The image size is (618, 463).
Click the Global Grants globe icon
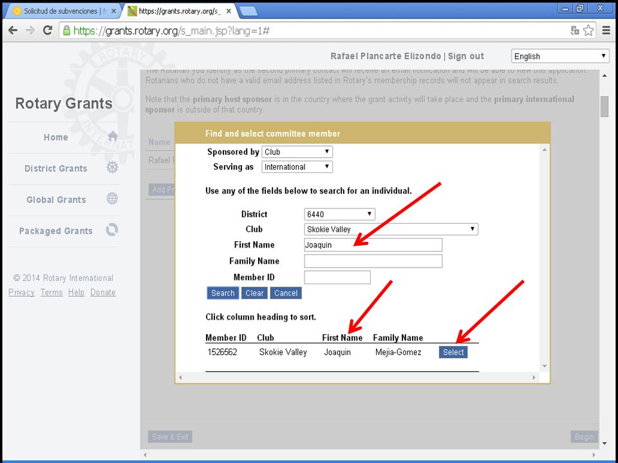click(x=112, y=199)
